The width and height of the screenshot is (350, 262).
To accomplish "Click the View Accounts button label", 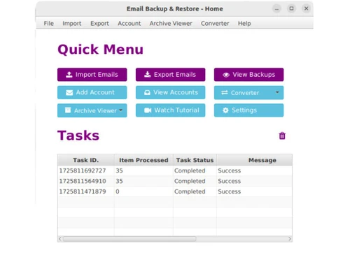I will pos(176,92).
